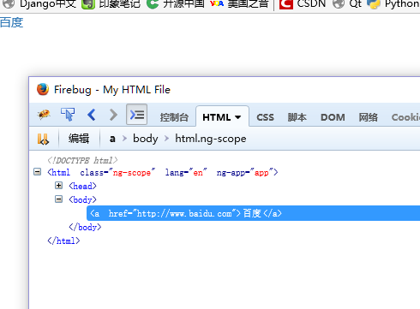Image resolution: width=420 pixels, height=309 pixels.
Task: Open the DOM tab
Action: coord(333,117)
